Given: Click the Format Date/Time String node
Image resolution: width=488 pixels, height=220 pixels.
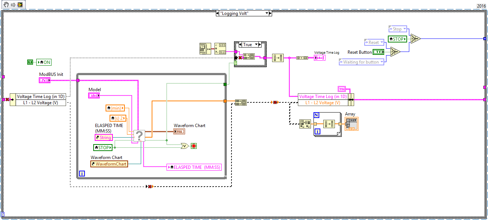Looking at the screenshot, I should tap(220, 49).
